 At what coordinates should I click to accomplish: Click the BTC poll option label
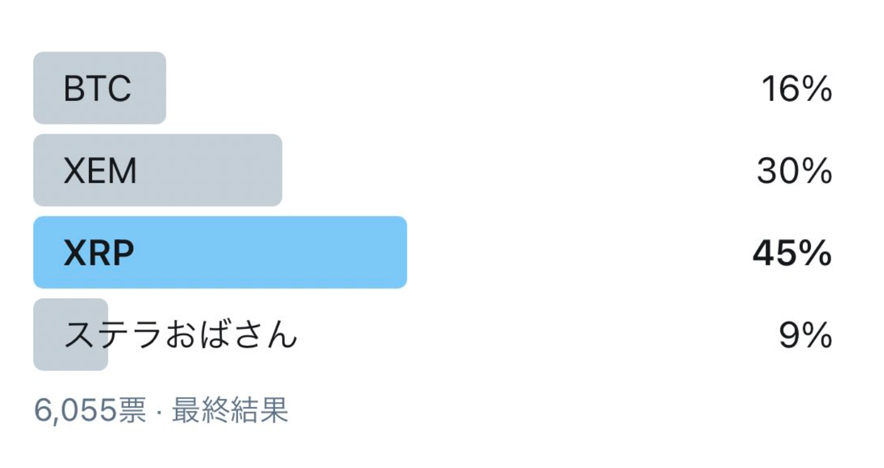click(97, 89)
